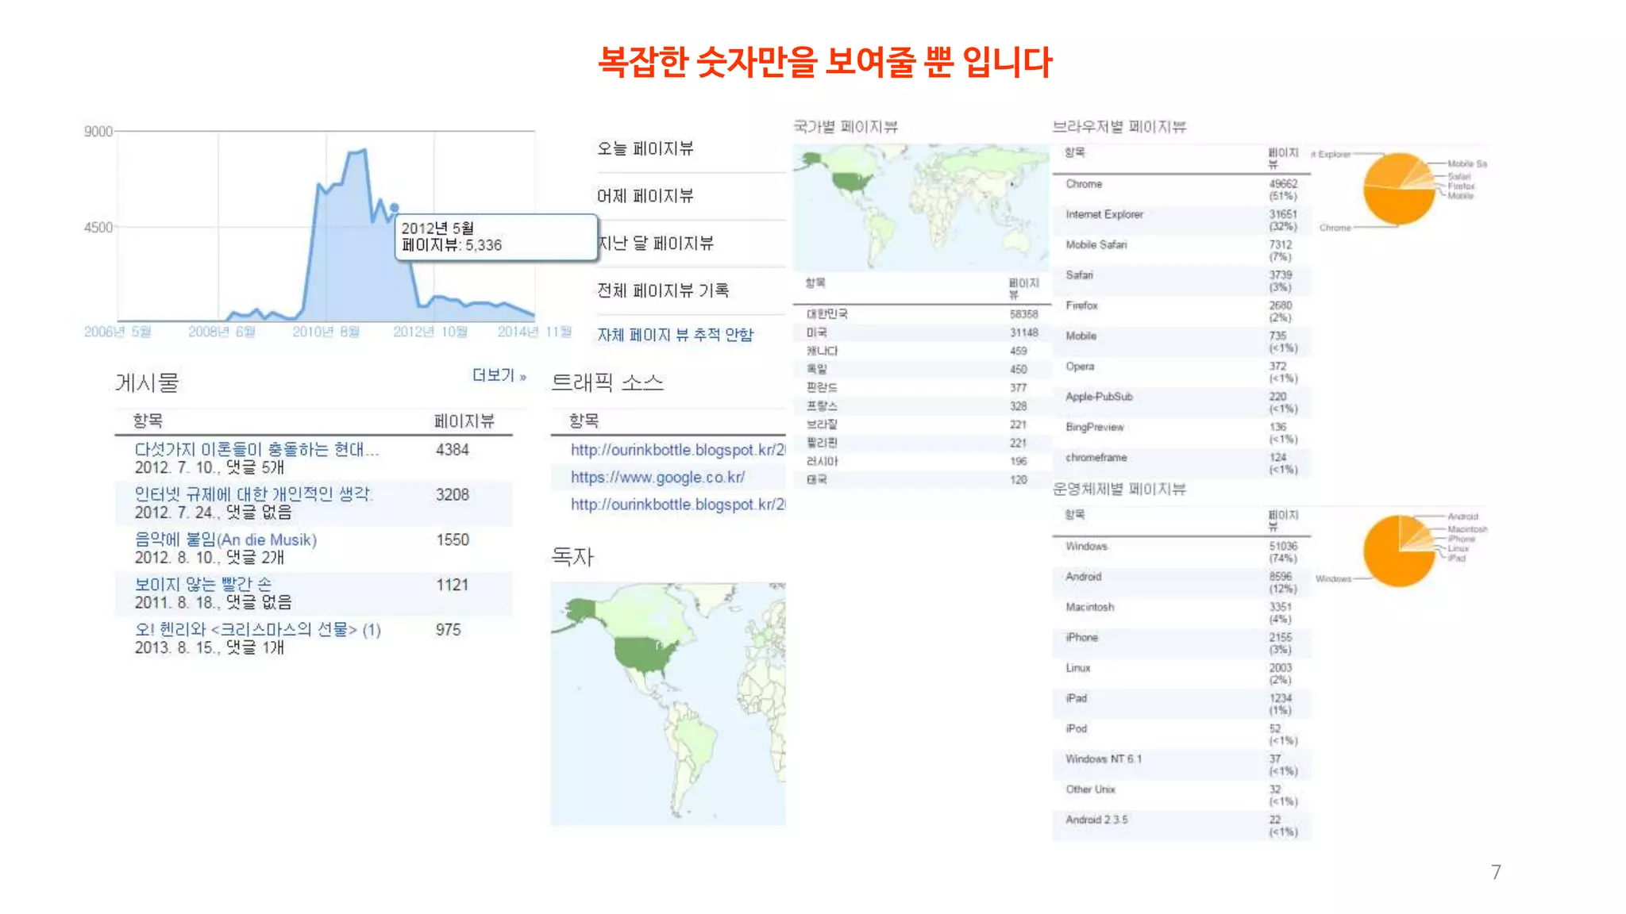Open the 어제 페이지뷰 tab
1626x914 pixels.
[x=645, y=196]
